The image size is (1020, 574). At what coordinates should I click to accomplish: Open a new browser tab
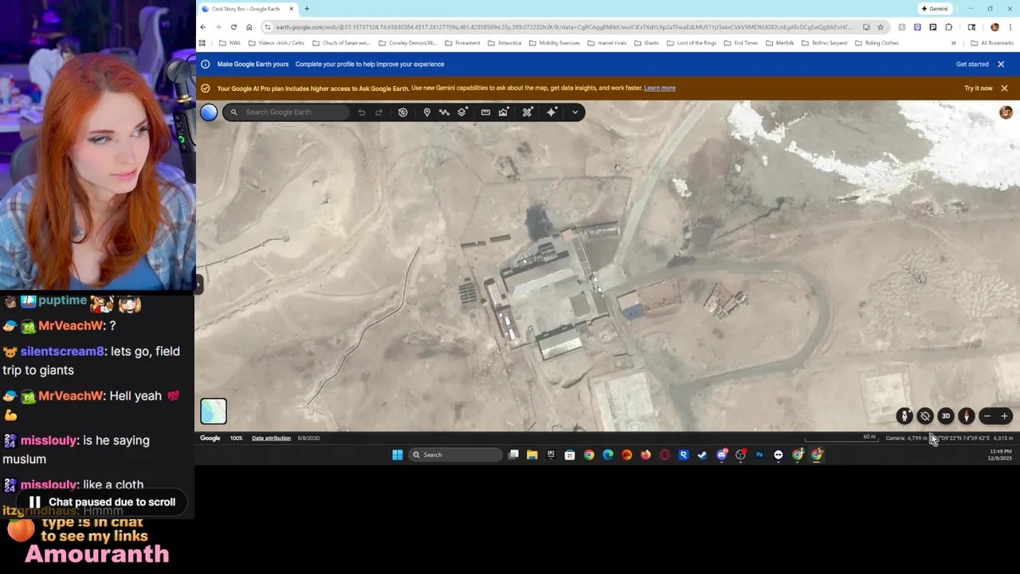point(307,9)
